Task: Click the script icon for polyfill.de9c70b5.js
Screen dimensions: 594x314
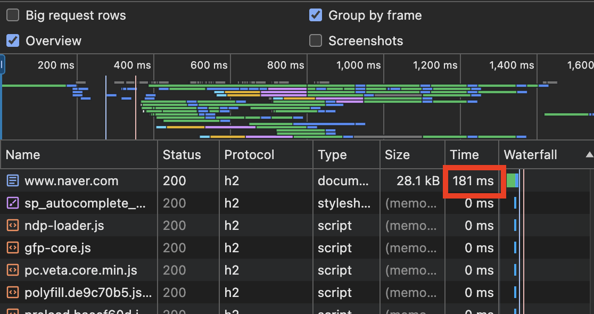Action: tap(12, 292)
